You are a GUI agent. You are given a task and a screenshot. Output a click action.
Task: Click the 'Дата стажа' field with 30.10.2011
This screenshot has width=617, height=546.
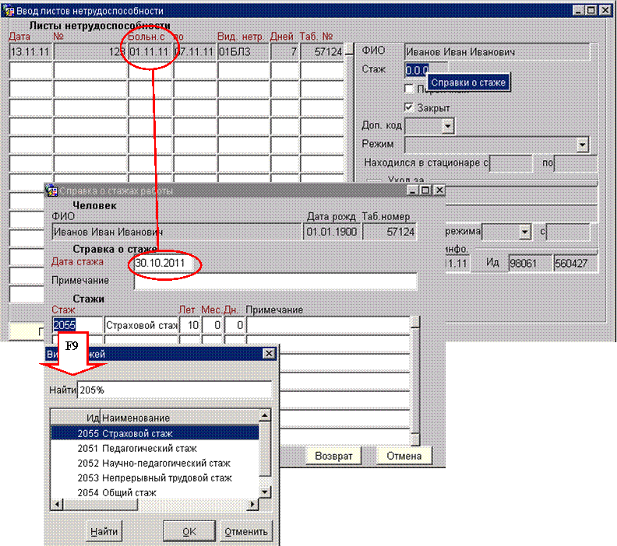pyautogui.click(x=163, y=263)
